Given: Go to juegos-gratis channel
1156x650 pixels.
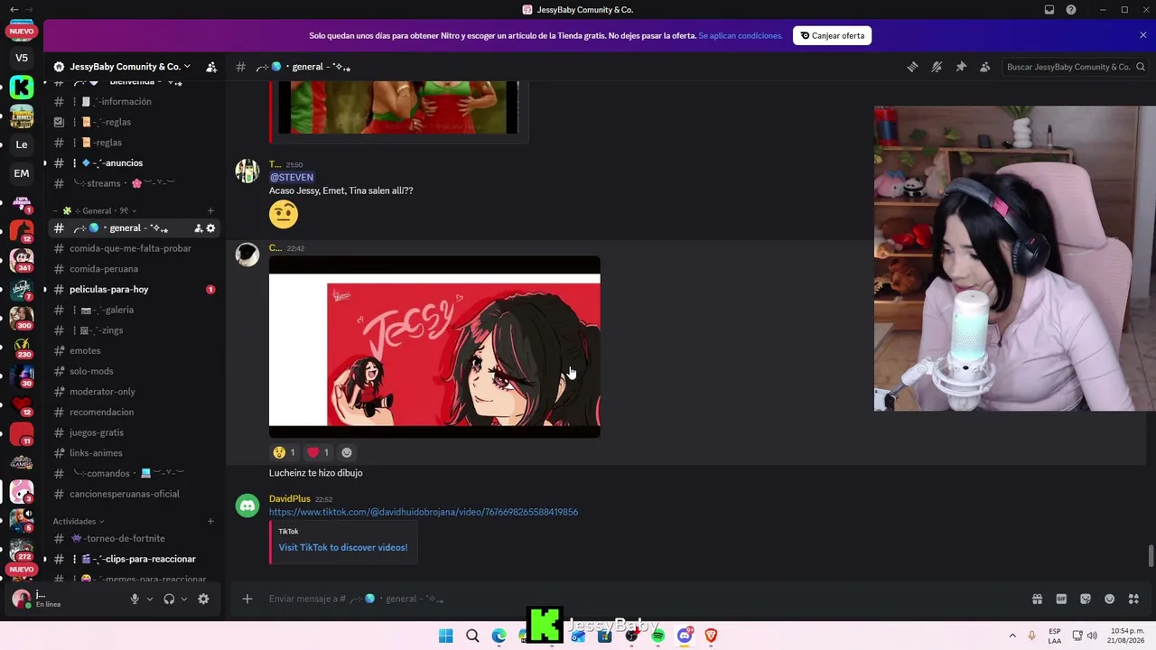Looking at the screenshot, I should (97, 432).
